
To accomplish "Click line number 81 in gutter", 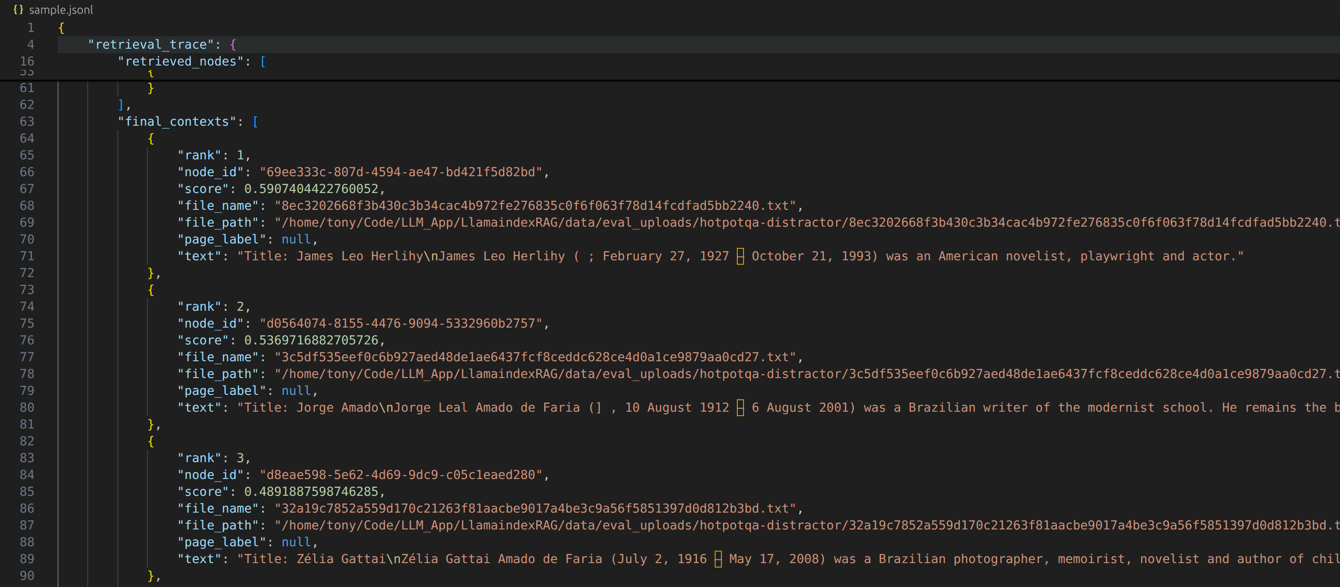I will coord(27,424).
